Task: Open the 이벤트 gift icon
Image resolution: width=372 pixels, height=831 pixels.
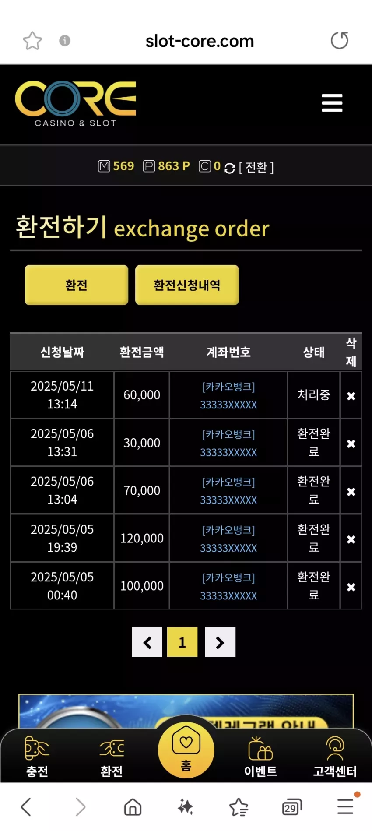Action: click(x=260, y=756)
